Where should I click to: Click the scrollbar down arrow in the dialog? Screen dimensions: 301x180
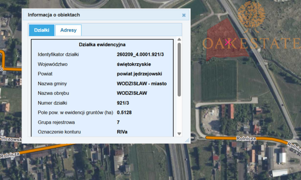[x=179, y=134]
